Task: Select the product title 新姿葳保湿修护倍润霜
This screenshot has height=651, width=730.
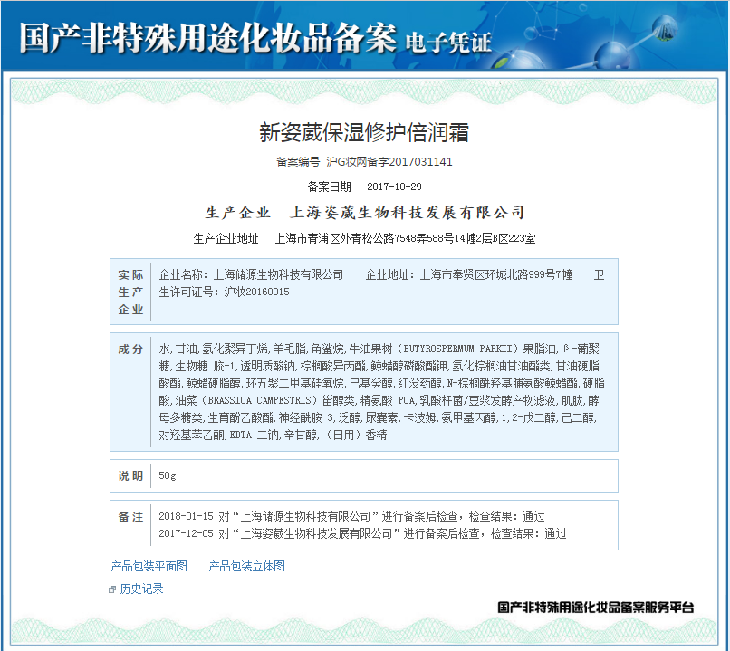Action: pyautogui.click(x=364, y=132)
